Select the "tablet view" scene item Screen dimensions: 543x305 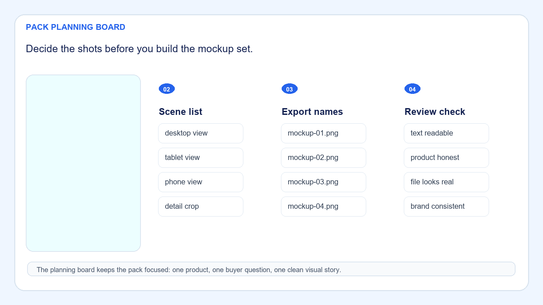click(x=201, y=158)
